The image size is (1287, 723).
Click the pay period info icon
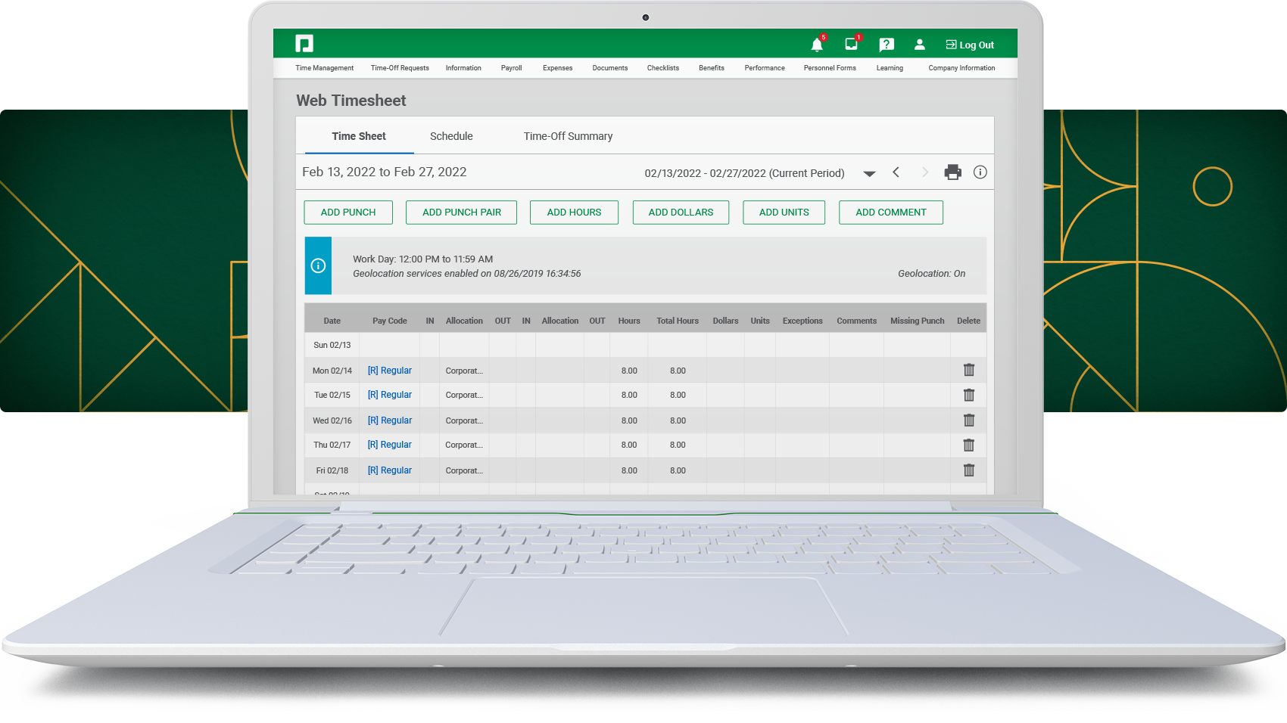[980, 172]
